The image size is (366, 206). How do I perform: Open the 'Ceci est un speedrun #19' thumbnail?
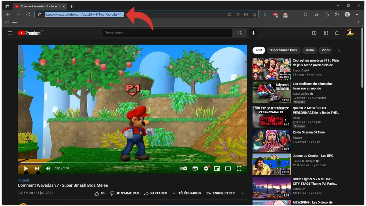tap(271, 69)
